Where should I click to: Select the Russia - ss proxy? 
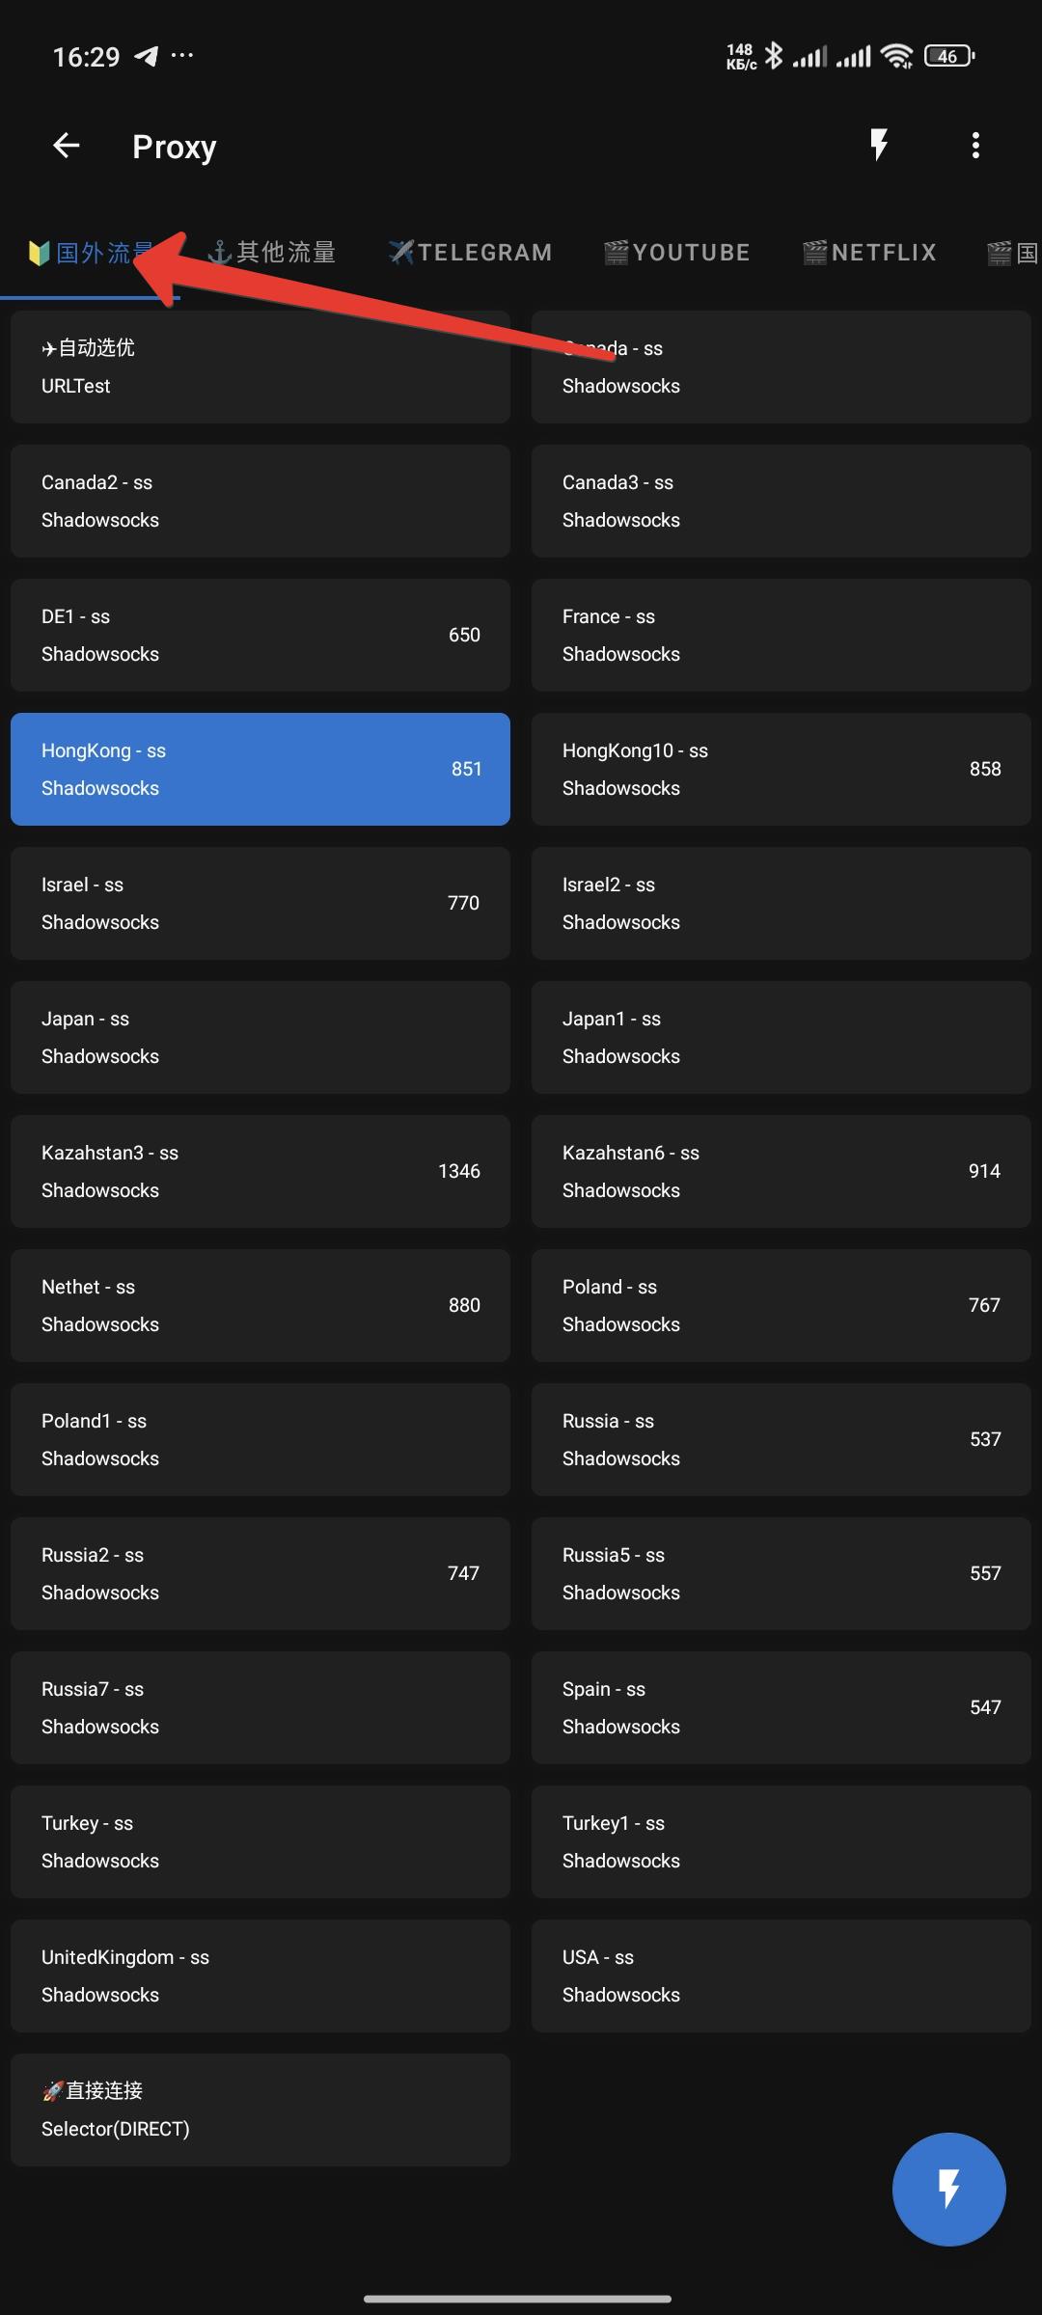pos(781,1439)
